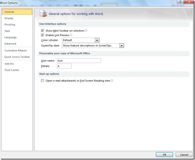This screenshot has height=160, width=195.
Task: Go to Customize Ribbon section
Action: (x=15, y=50)
